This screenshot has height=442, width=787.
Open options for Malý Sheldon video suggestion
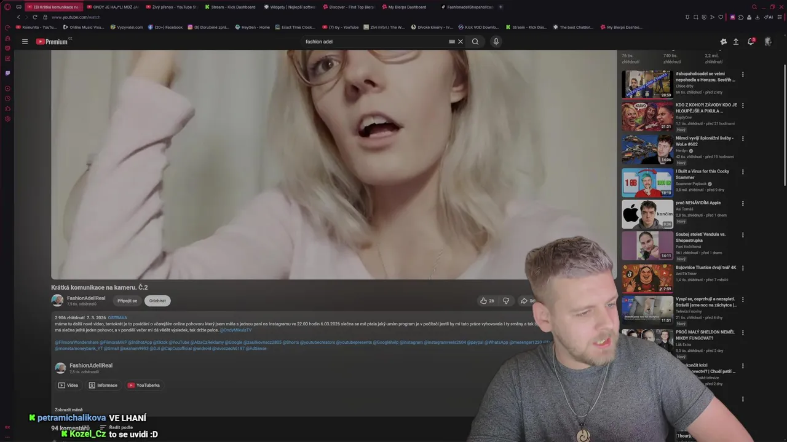[743, 332]
